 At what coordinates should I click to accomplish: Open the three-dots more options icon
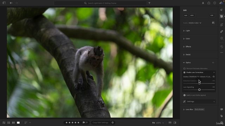click(221, 52)
